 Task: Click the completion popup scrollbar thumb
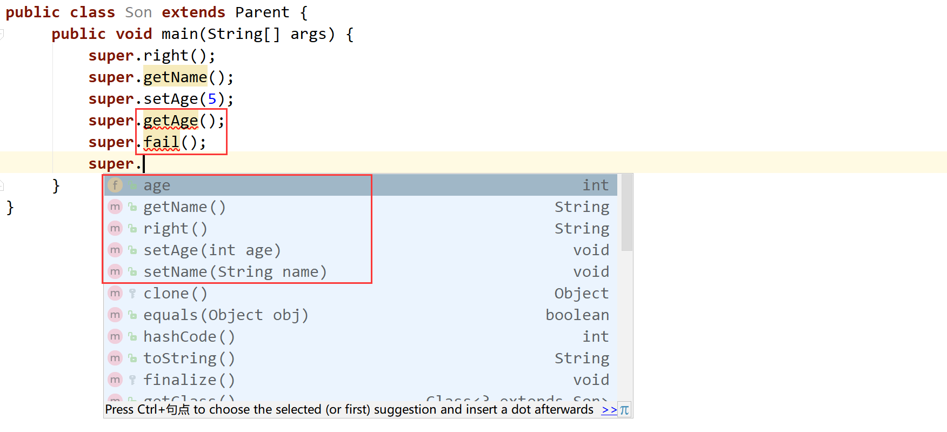(627, 213)
